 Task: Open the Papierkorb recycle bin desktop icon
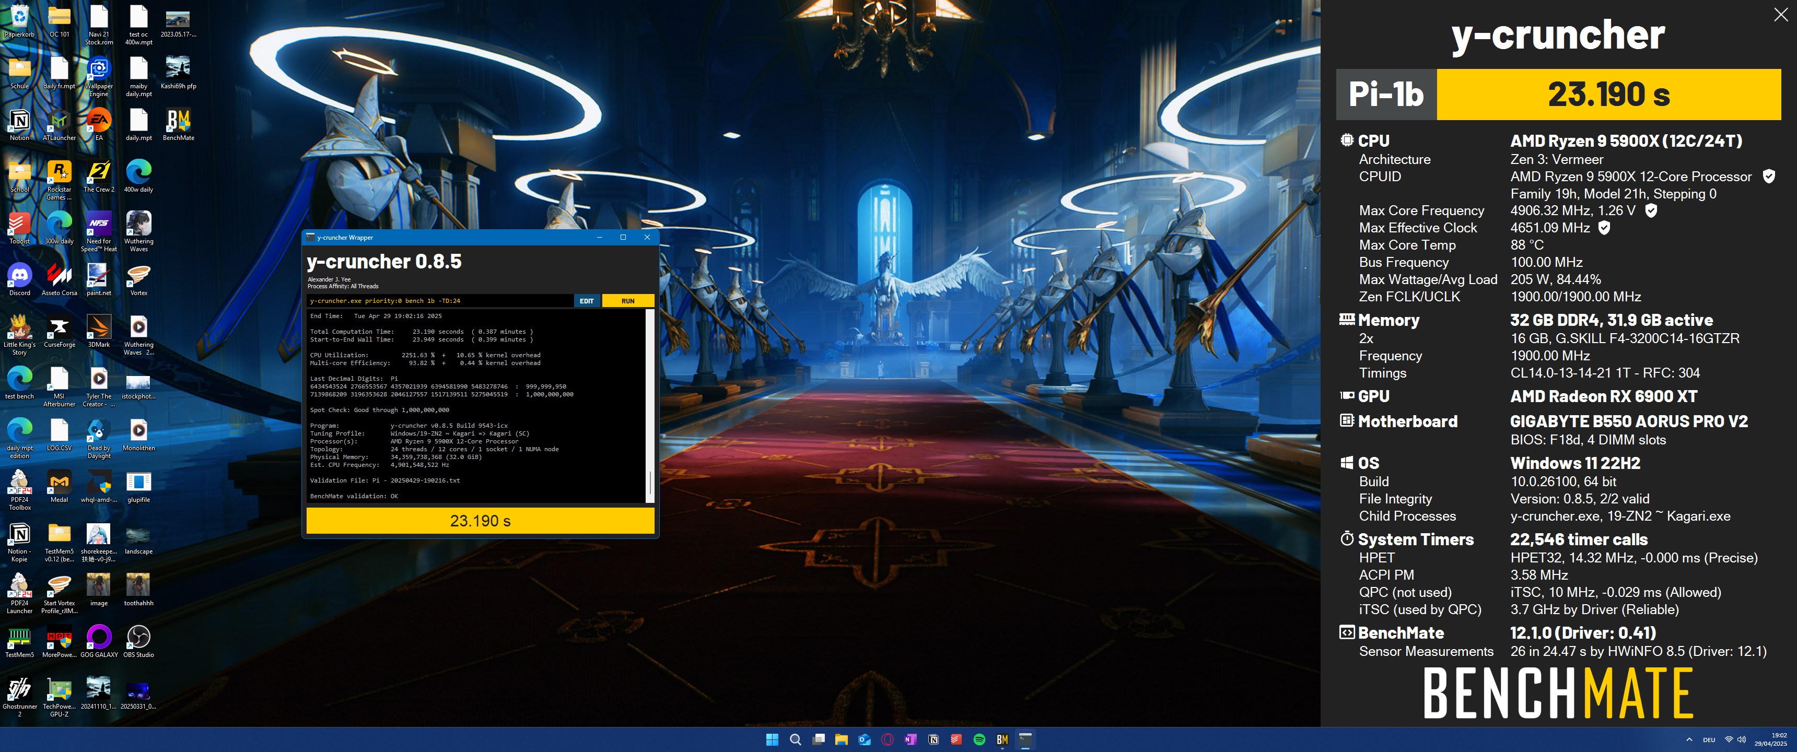pos(19,21)
